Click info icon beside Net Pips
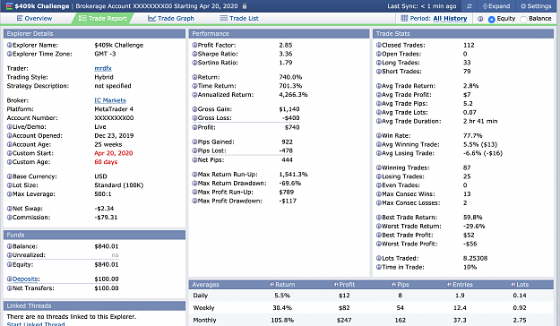The height and width of the screenshot is (326, 560). tap(194, 160)
